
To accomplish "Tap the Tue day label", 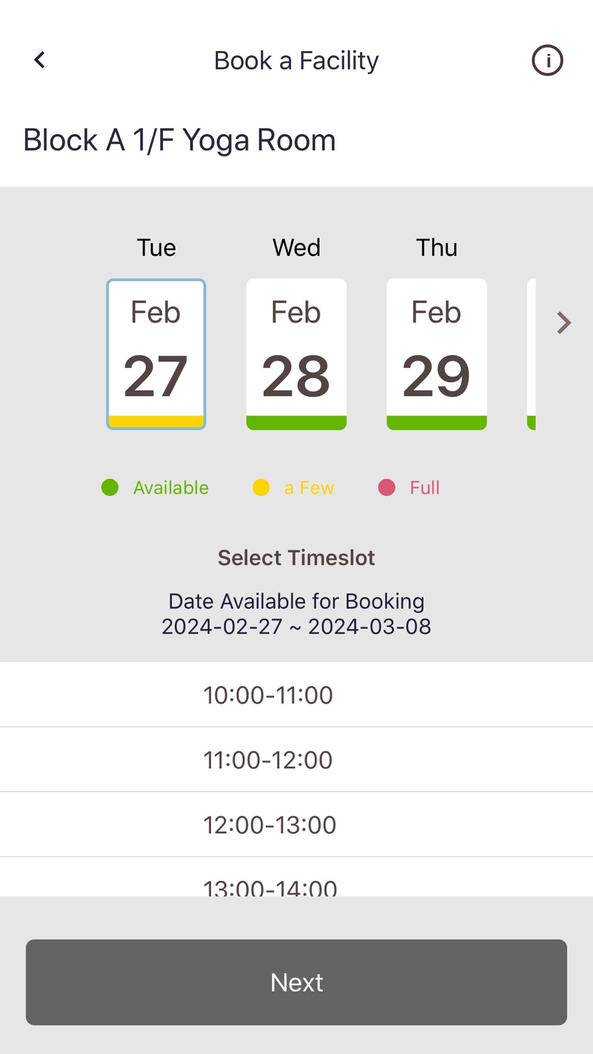I will (x=157, y=248).
